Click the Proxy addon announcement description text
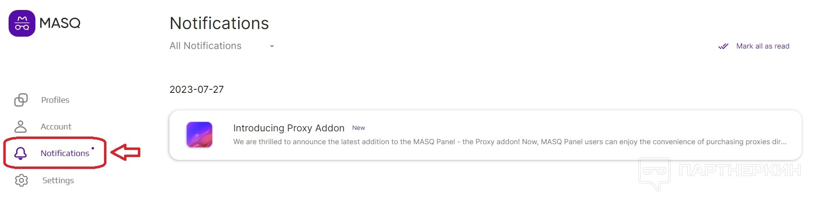The width and height of the screenshot is (826, 217). (x=510, y=142)
